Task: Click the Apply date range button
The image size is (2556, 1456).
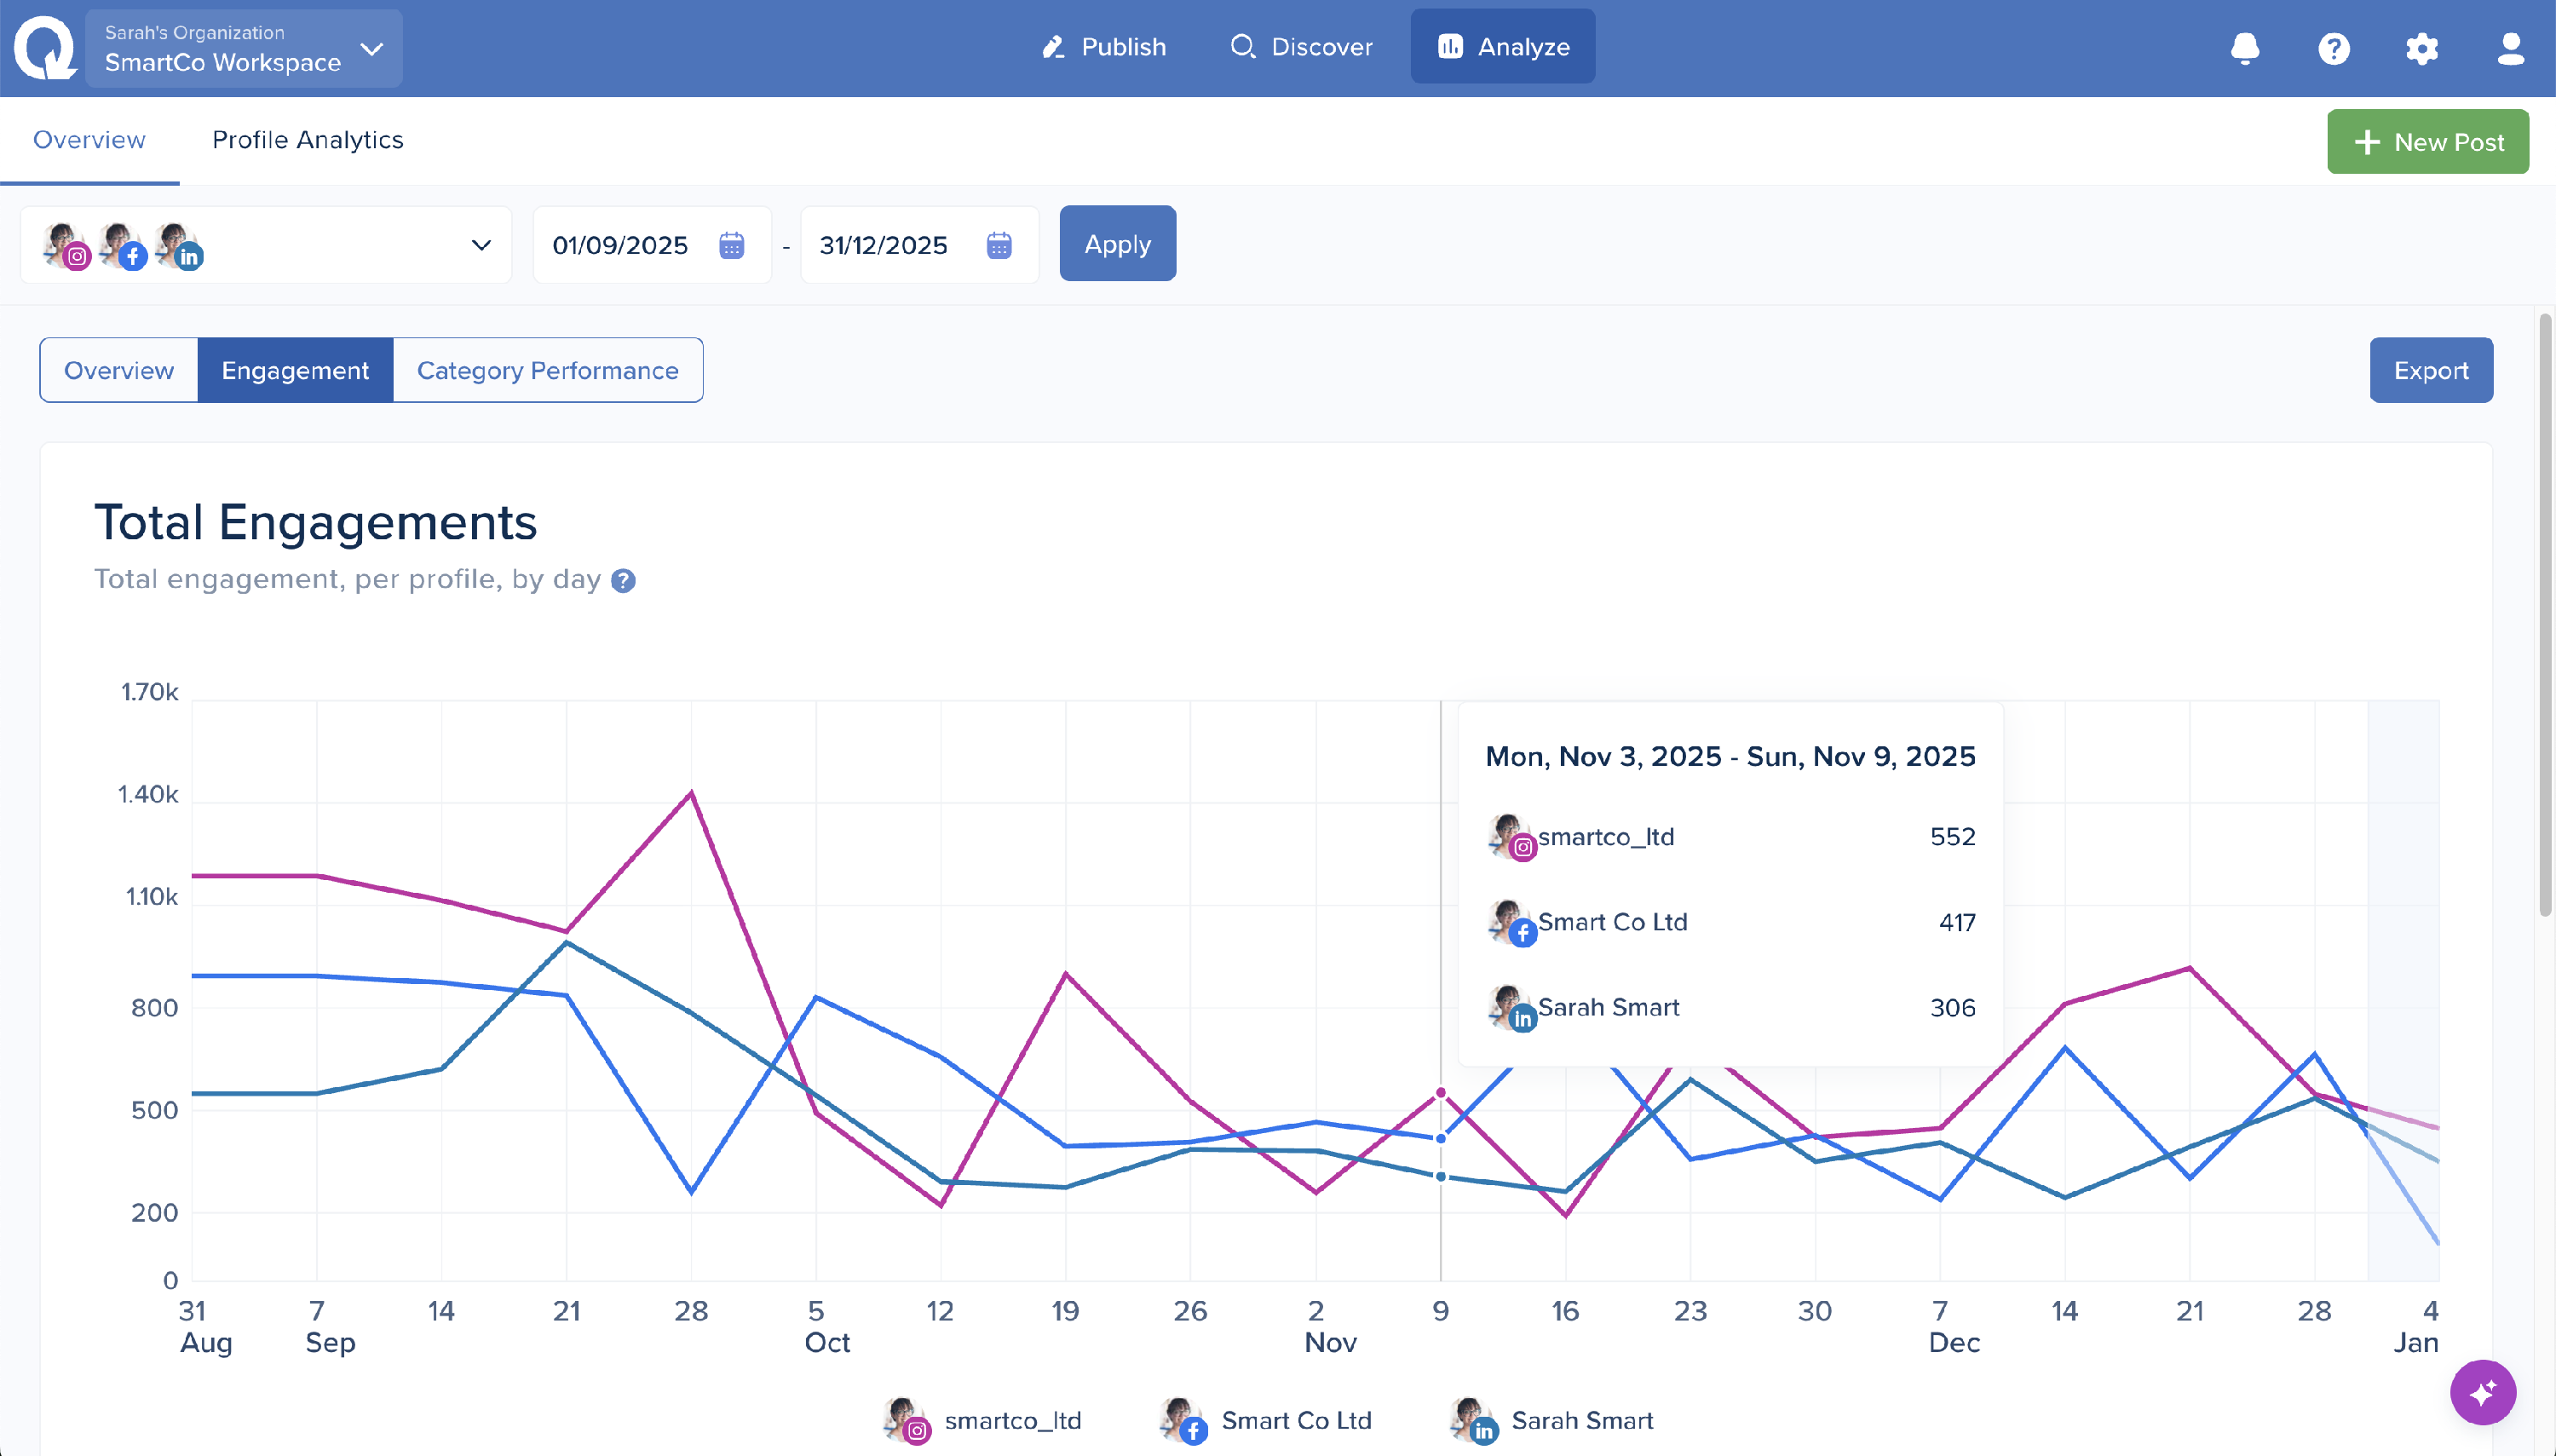Action: pyautogui.click(x=1116, y=244)
